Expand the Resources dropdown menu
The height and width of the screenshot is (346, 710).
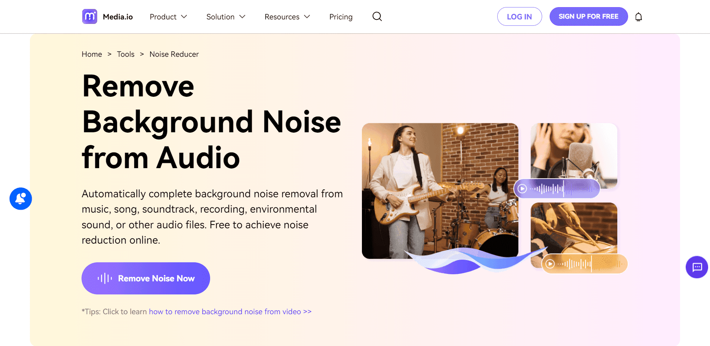click(287, 17)
